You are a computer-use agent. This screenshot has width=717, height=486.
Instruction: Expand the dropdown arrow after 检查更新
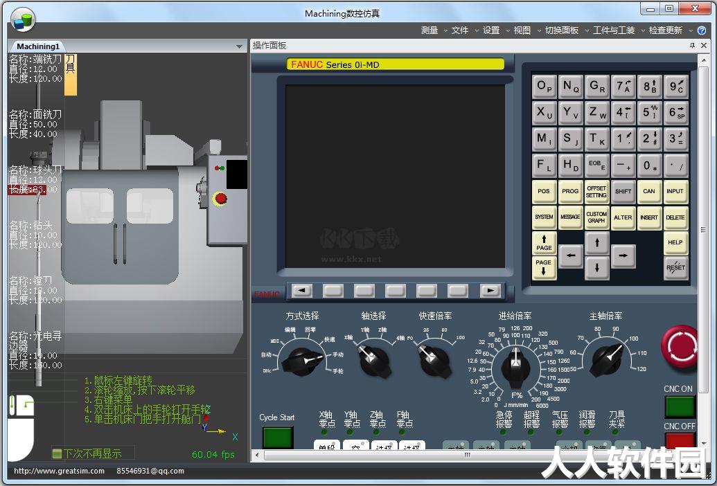pos(691,30)
